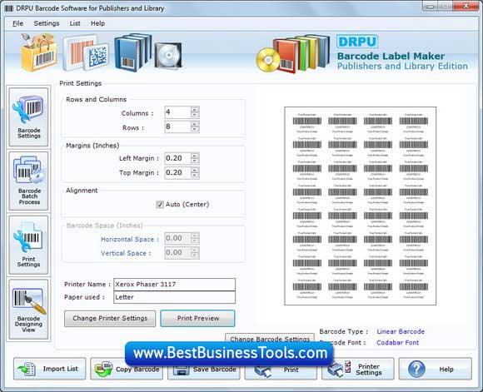
Task: Click the Print button
Action: [281, 369]
